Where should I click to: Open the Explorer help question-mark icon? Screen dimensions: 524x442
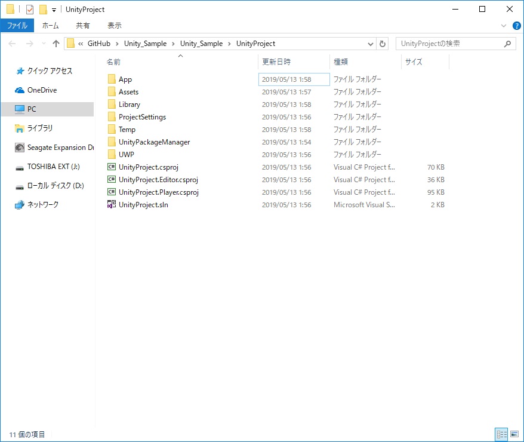pyautogui.click(x=517, y=26)
